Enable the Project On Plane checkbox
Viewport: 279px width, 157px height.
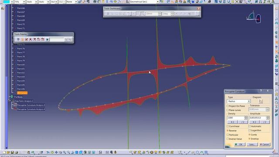[x=228, y=106]
